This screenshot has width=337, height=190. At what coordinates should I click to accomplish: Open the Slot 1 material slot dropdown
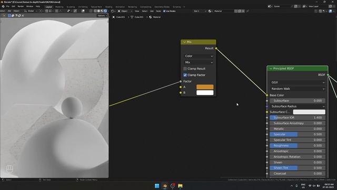click(x=200, y=11)
